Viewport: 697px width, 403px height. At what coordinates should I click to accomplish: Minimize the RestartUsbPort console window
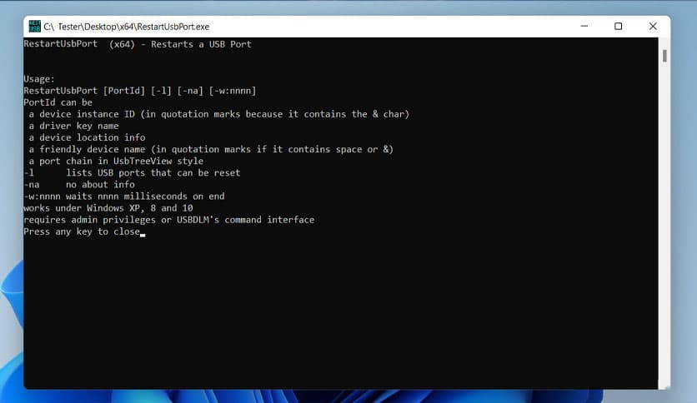(x=584, y=26)
